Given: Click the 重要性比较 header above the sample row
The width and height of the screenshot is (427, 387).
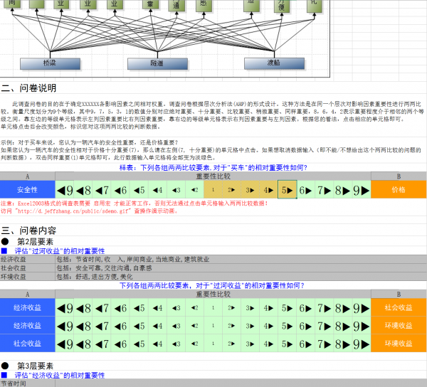Looking at the screenshot, I should (x=213, y=175).
